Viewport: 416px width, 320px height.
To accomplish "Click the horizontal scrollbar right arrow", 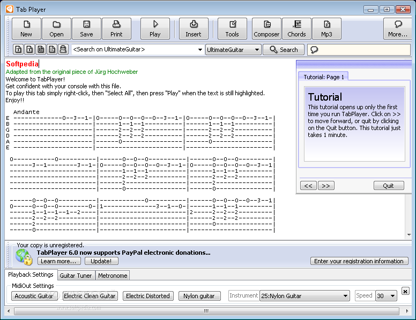I will click(407, 311).
